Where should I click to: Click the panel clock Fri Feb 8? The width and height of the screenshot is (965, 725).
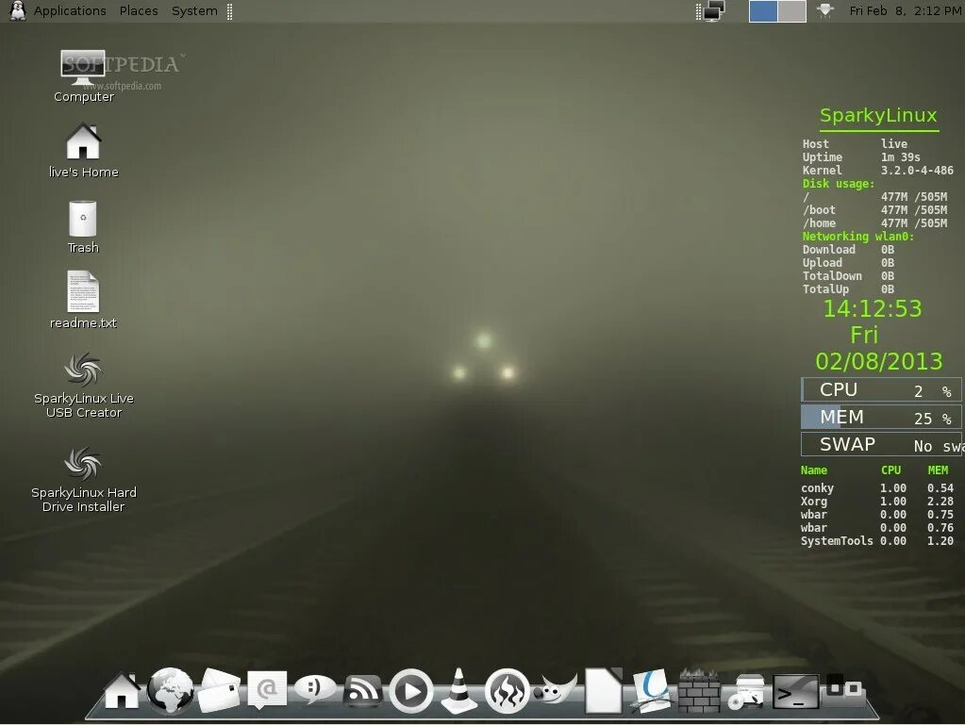(906, 10)
